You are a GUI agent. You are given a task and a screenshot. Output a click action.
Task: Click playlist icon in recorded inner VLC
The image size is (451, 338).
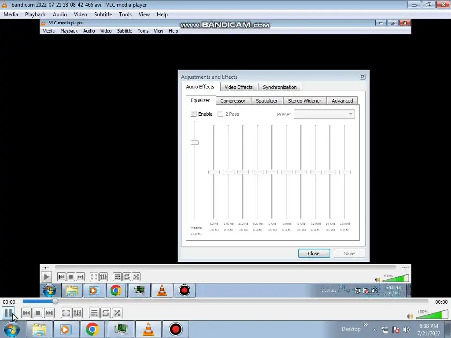point(117,277)
